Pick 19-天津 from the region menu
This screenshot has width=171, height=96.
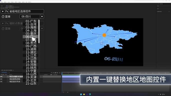pyautogui.click(x=31, y=77)
